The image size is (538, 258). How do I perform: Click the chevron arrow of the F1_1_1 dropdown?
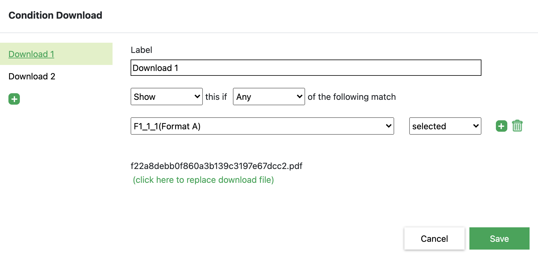pos(388,126)
